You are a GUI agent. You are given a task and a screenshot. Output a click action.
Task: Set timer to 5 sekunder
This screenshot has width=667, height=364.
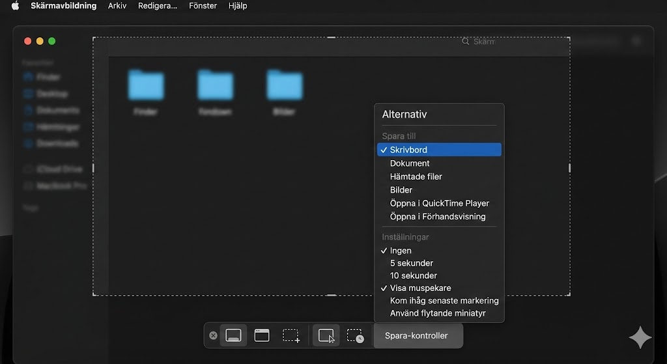pyautogui.click(x=411, y=263)
